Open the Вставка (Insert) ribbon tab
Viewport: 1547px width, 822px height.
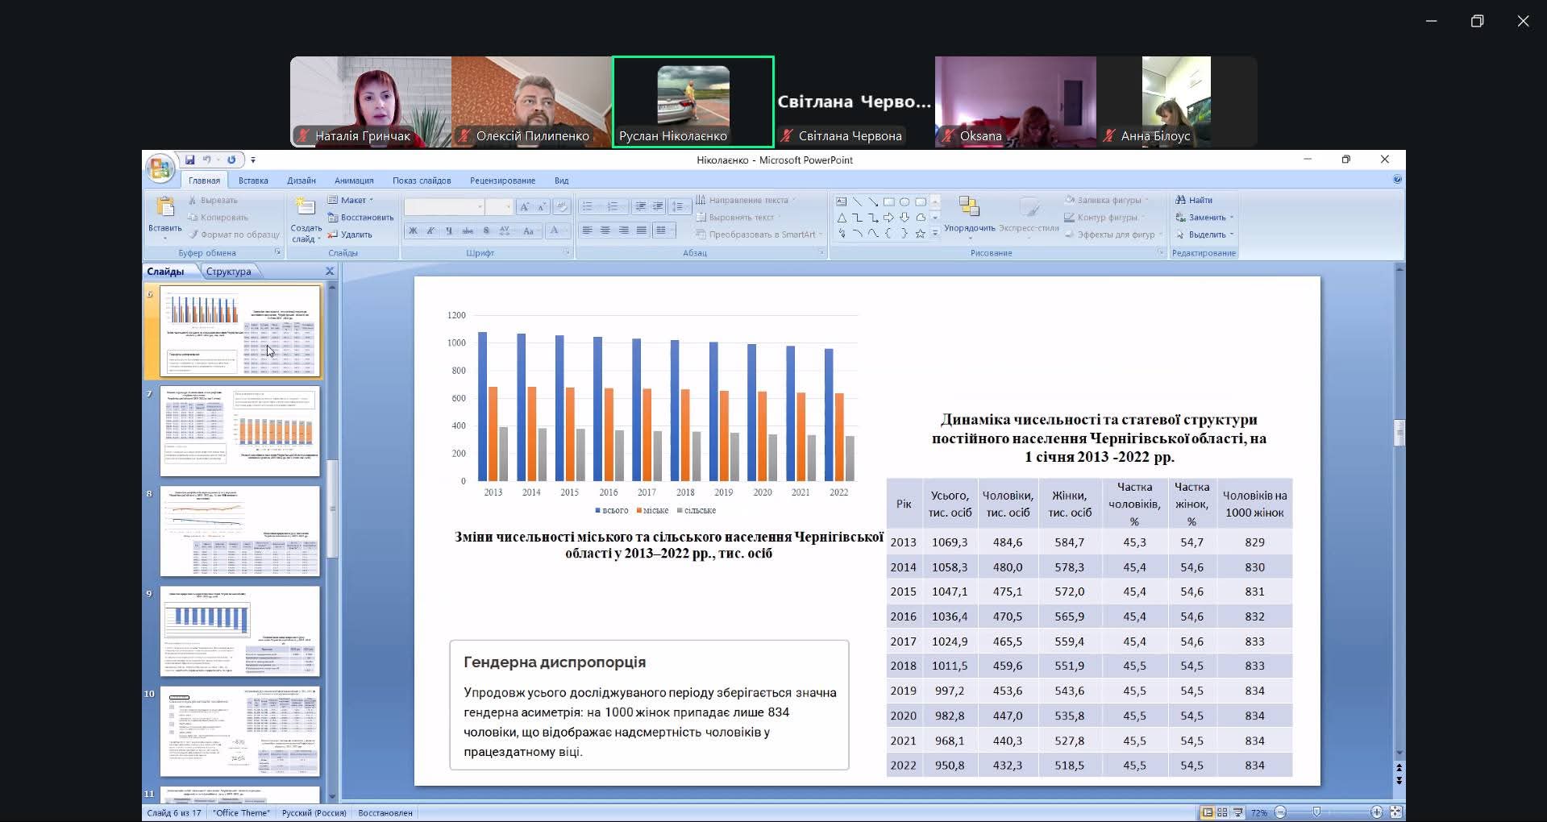coord(253,181)
